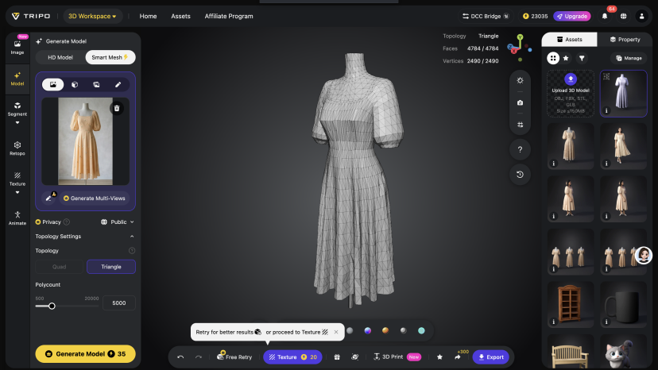Open the Animate tool in sidebar
Viewport: 658px width, 370px height.
(x=17, y=218)
